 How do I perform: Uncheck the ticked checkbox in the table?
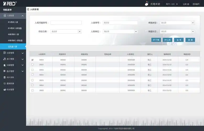[x=33, y=60]
